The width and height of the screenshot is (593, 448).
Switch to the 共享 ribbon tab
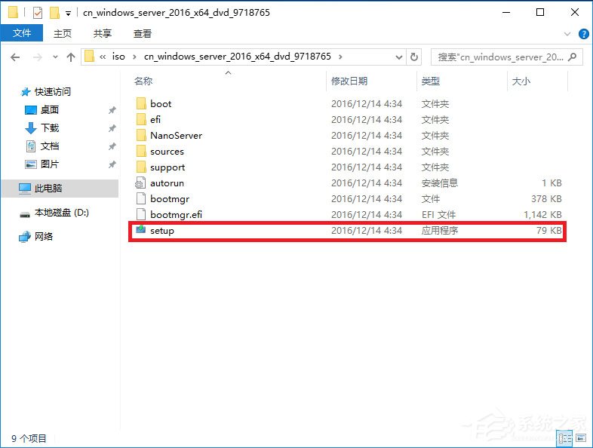pos(102,34)
